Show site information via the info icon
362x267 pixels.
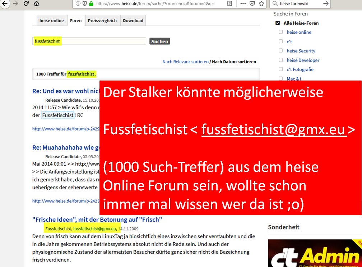pyautogui.click(x=78, y=4)
